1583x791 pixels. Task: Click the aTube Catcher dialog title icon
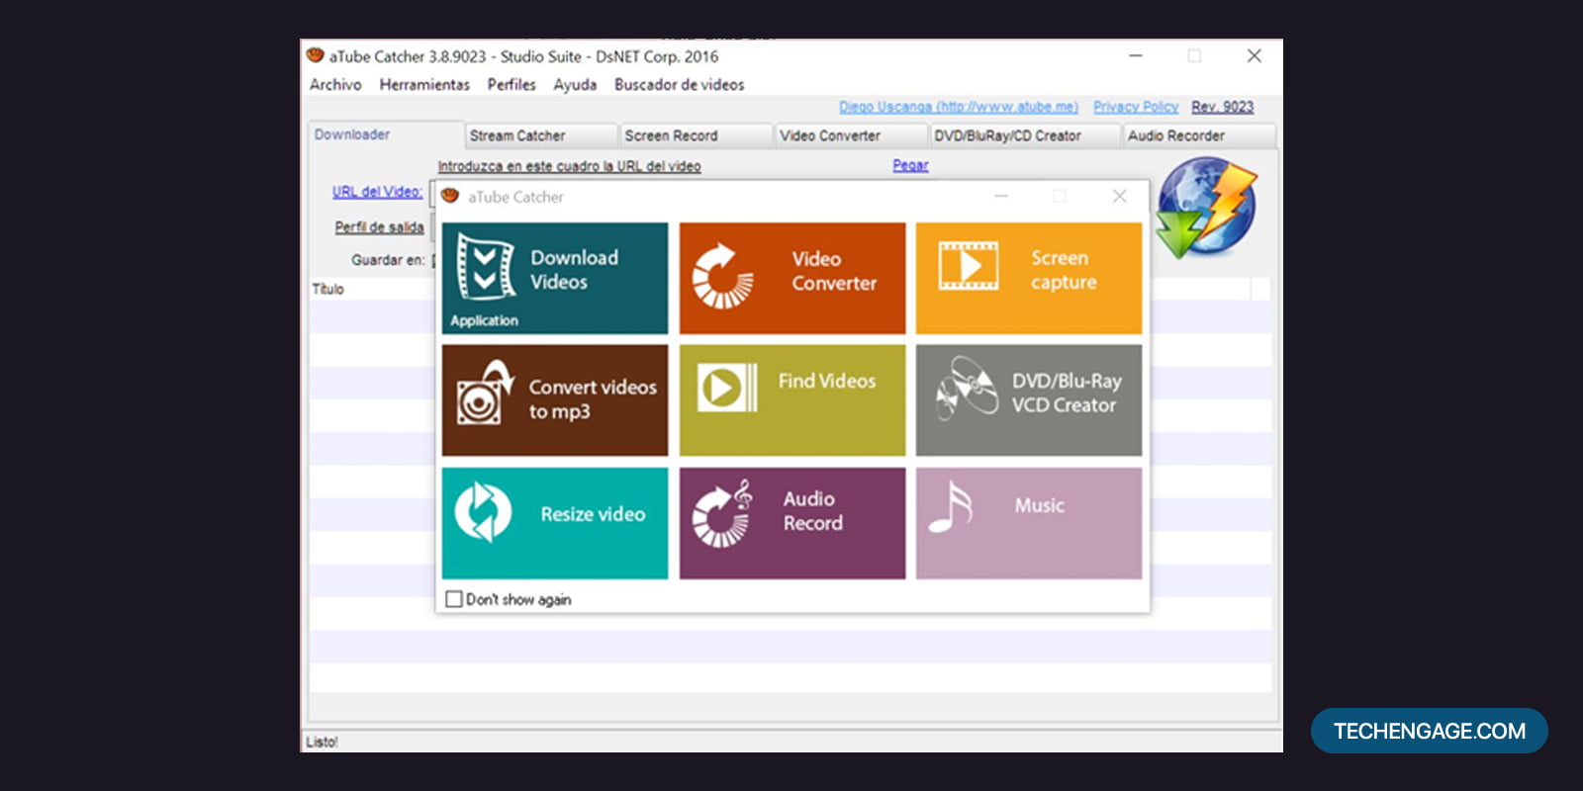coord(450,196)
